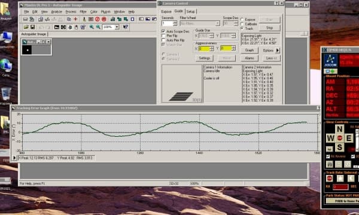Click the network globe desktop icon
The height and width of the screenshot is (215, 359).
click(x=6, y=66)
